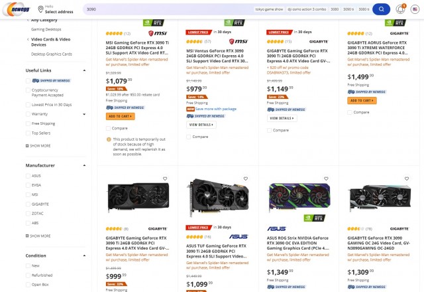Screen dimensions: 424x292
Task: Click MSI logo on MSI Gaming 3090 Ti card
Action: (x=158, y=33)
